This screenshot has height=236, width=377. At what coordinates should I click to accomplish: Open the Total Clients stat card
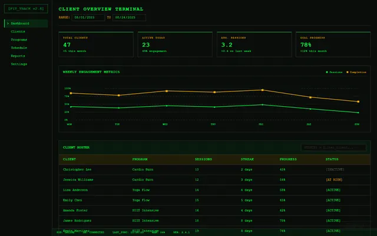(96, 44)
